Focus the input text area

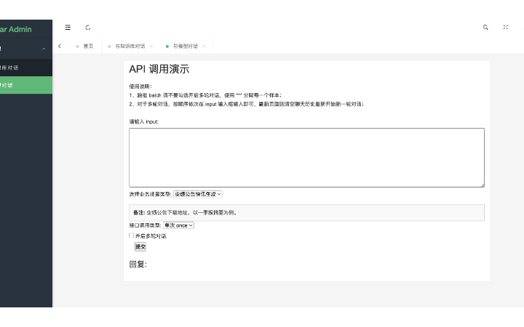click(x=307, y=158)
